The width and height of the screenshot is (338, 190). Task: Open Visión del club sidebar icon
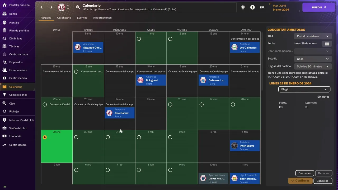[x=4, y=128]
